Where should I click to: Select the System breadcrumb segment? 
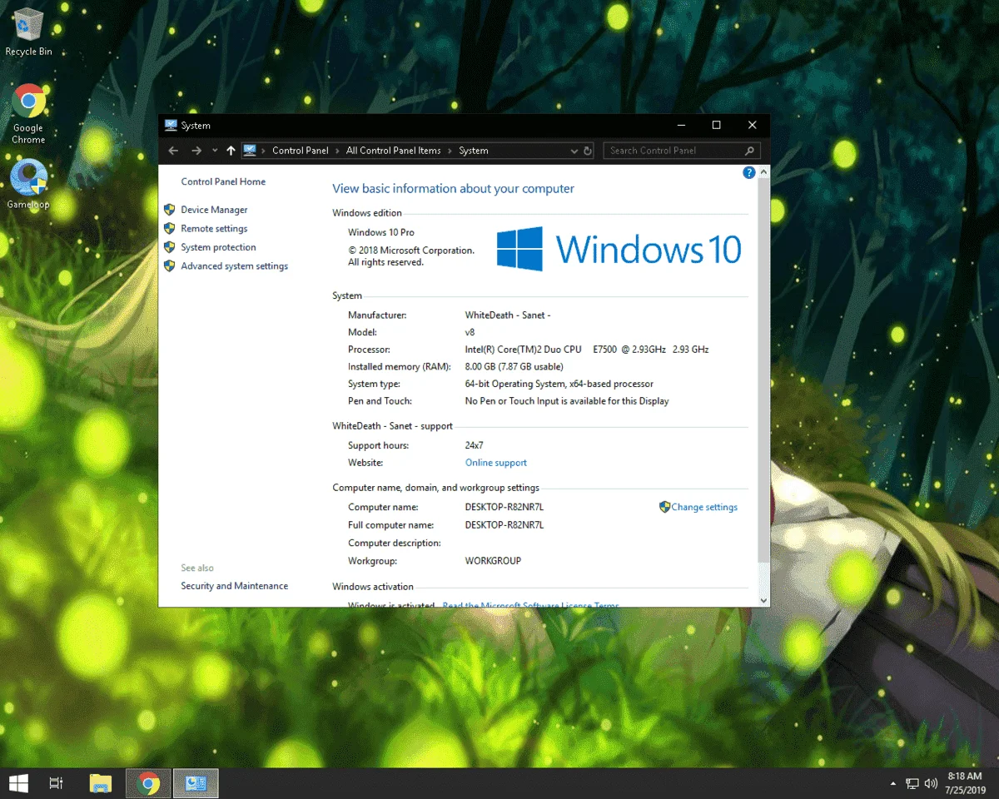pyautogui.click(x=474, y=151)
